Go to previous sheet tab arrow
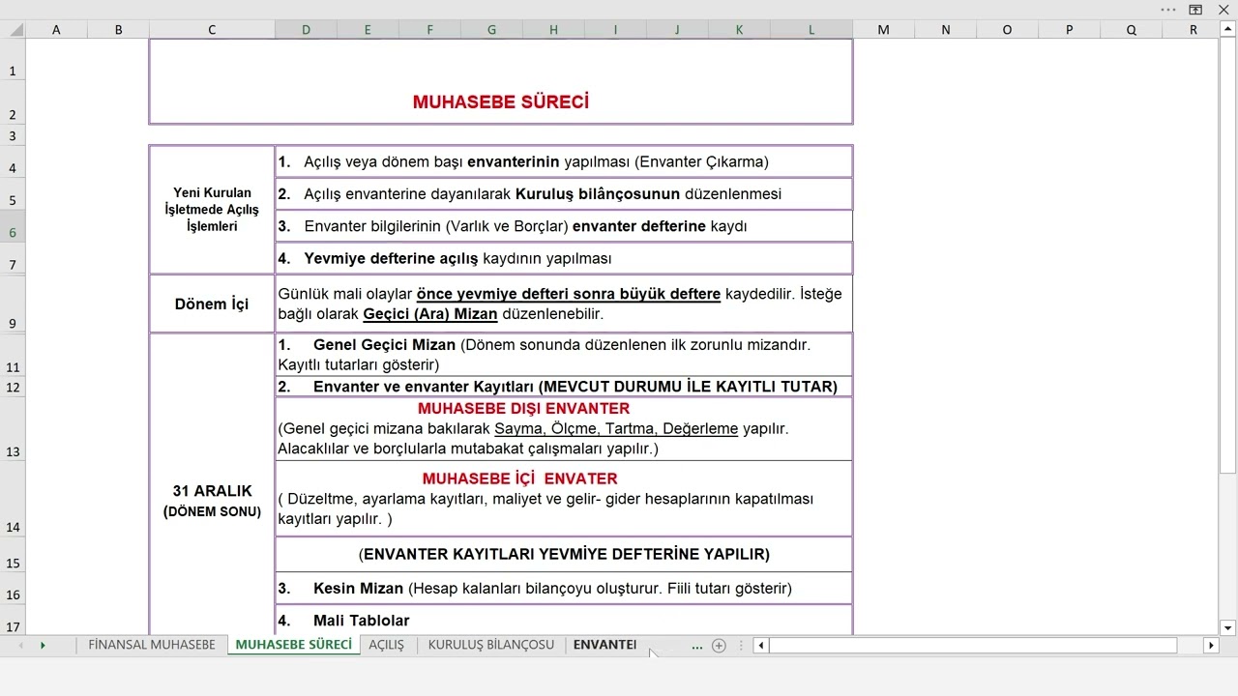 19,646
